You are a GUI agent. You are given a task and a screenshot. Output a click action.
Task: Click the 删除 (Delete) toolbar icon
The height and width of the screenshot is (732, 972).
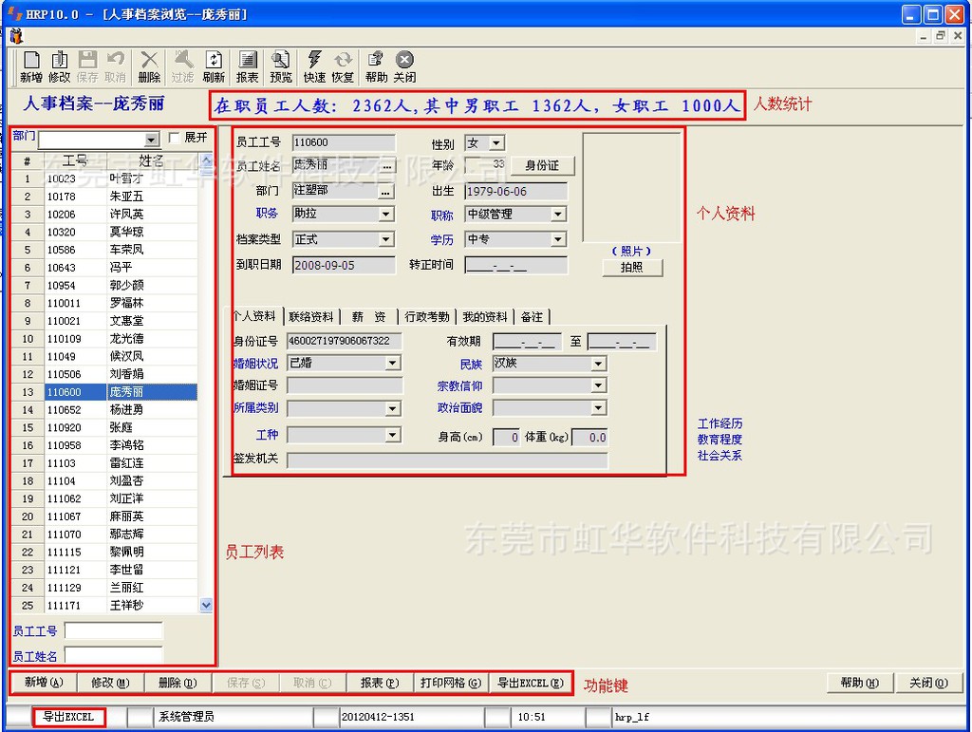click(149, 66)
